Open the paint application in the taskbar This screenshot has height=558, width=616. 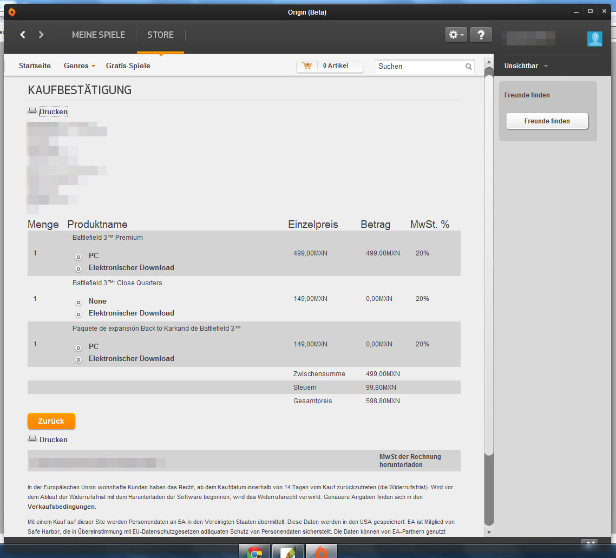(x=288, y=552)
